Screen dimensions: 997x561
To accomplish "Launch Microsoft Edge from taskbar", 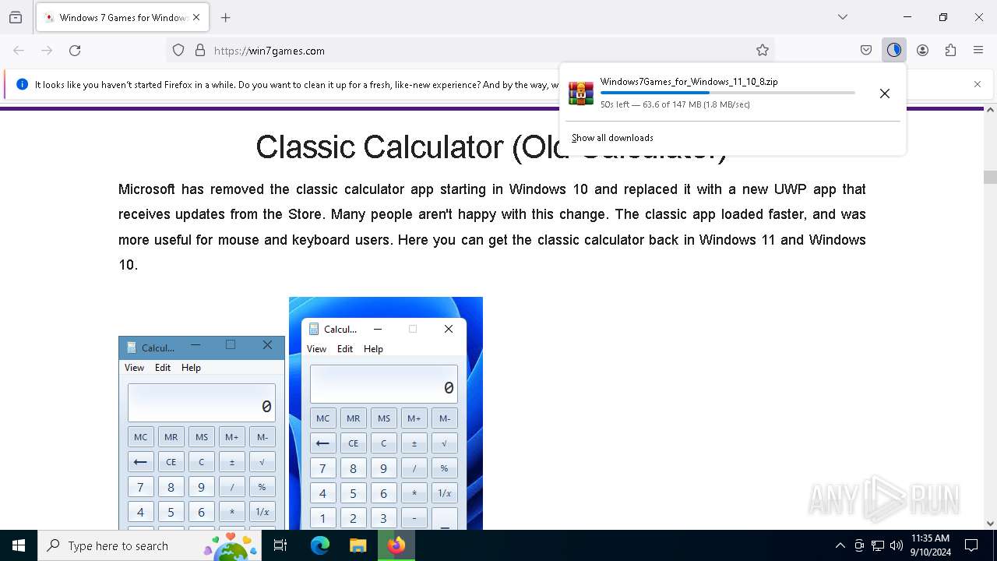I will click(320, 545).
